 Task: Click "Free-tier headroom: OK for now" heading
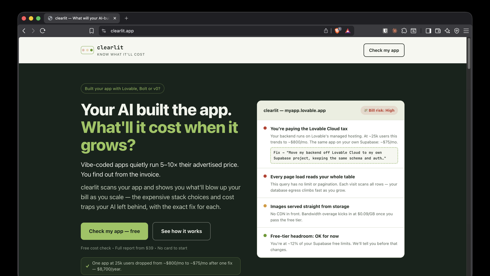point(305,236)
